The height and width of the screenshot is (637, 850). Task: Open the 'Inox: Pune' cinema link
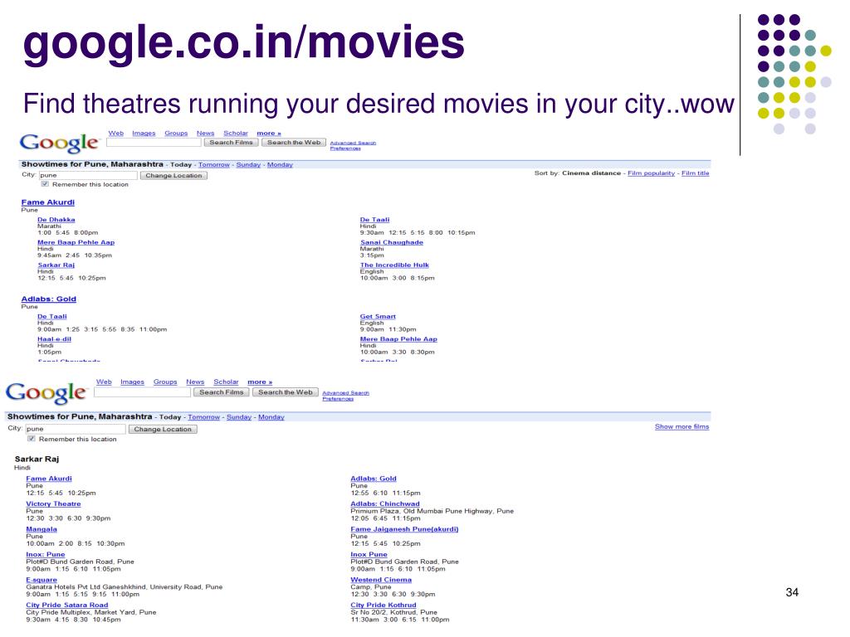46,555
